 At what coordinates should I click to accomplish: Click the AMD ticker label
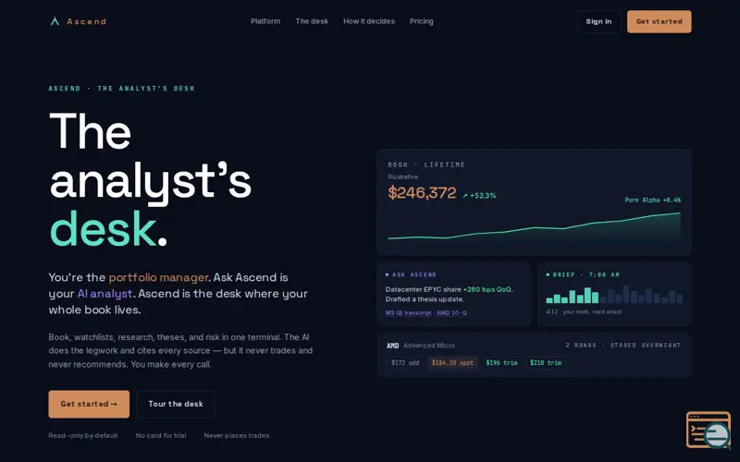[x=392, y=346]
